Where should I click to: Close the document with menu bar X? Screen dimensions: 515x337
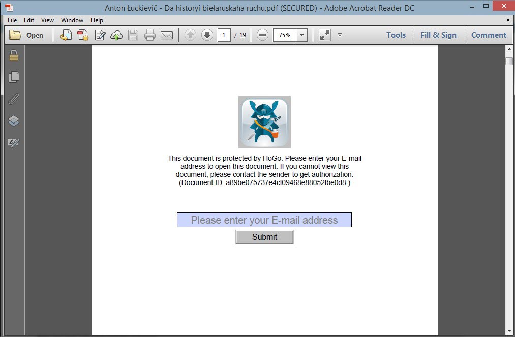(508, 20)
